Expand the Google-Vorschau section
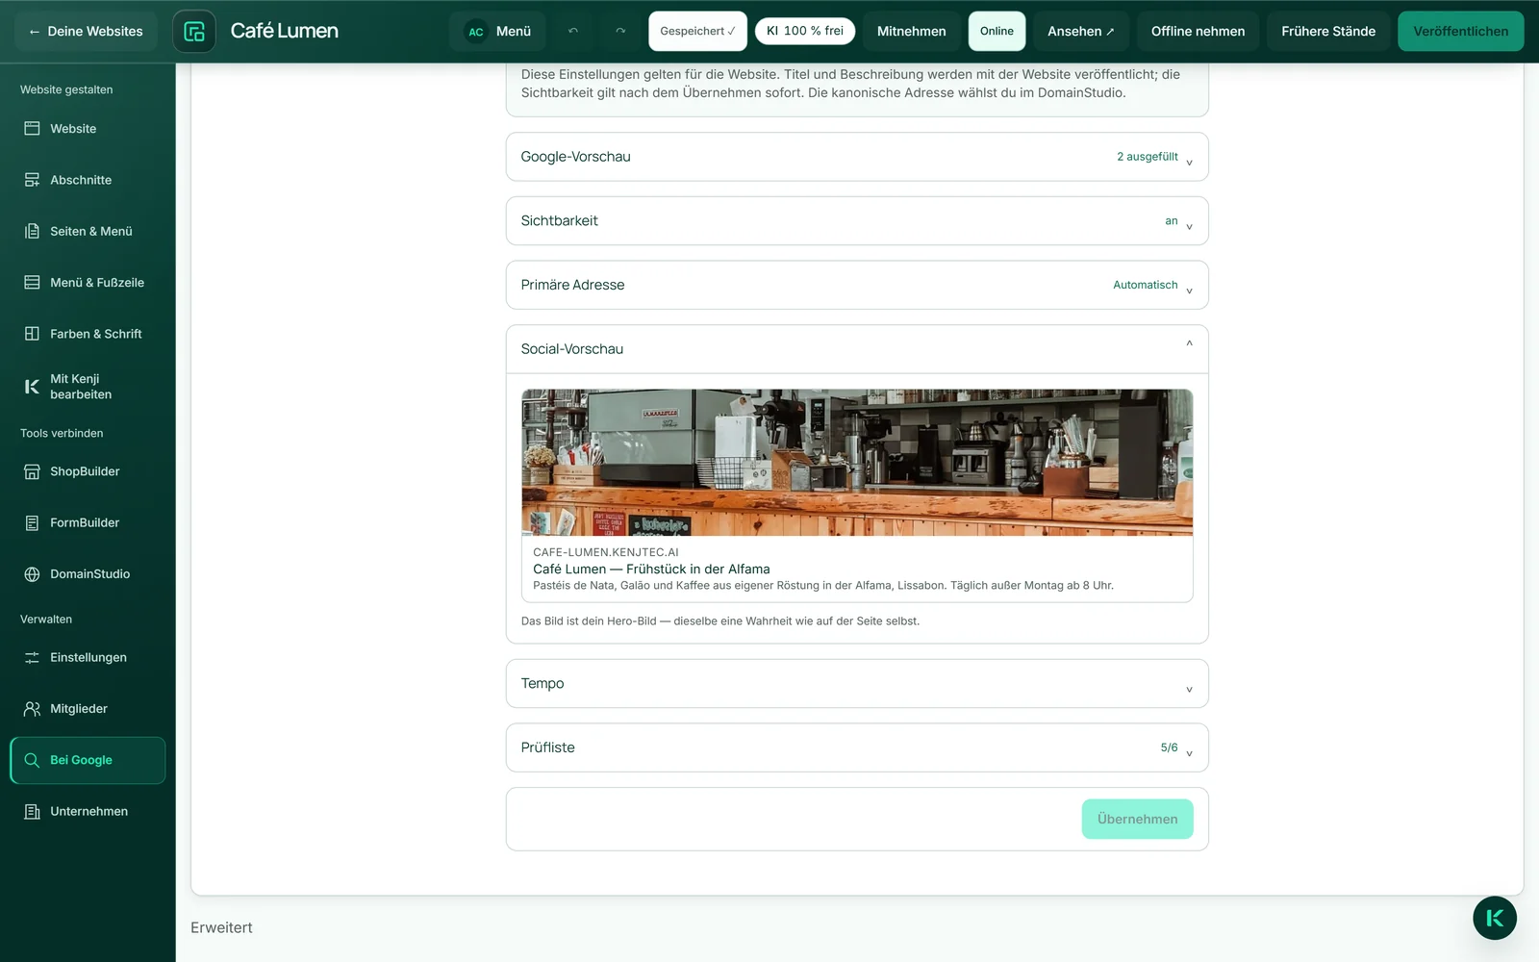 point(857,157)
